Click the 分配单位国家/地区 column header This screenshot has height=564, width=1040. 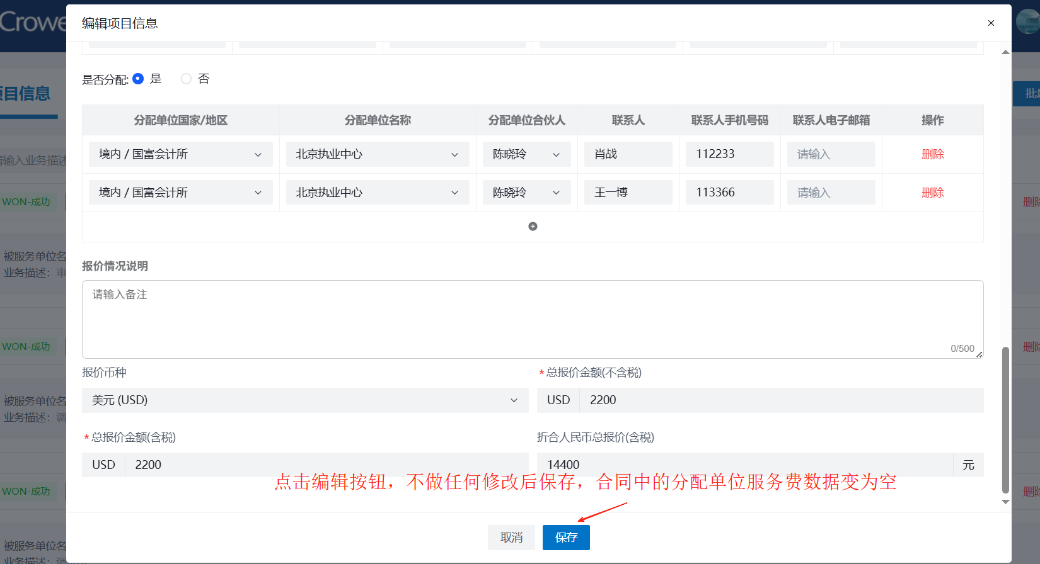tap(181, 120)
